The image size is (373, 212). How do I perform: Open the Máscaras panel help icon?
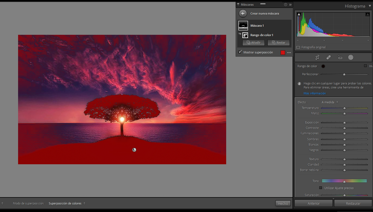[285, 4]
